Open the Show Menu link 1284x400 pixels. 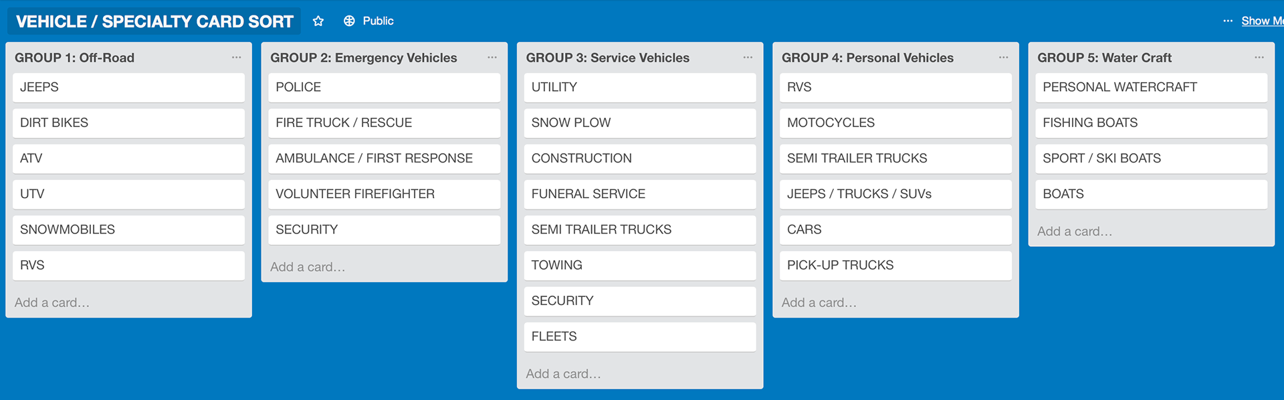tap(1263, 21)
